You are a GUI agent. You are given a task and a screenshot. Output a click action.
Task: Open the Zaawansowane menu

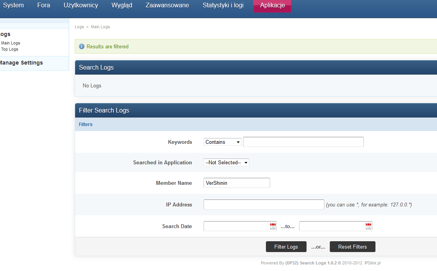[167, 5]
